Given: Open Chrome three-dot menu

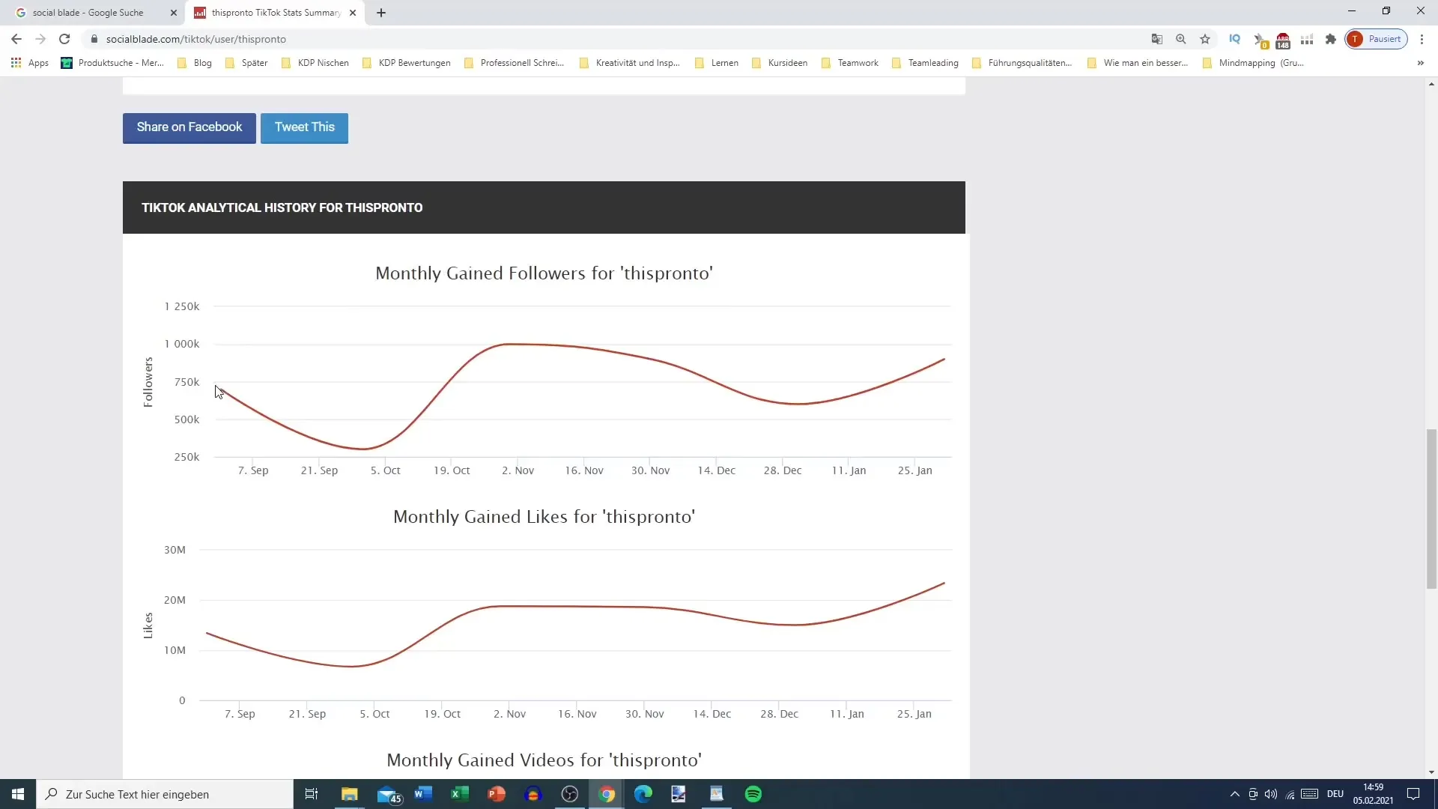Looking at the screenshot, I should pos(1422,39).
